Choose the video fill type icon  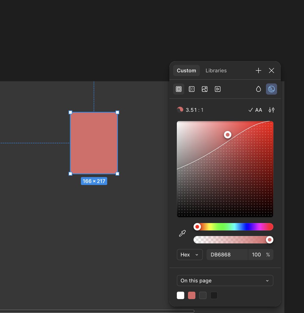218,89
